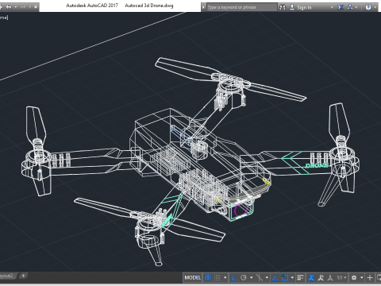The image size is (381, 286).
Task: Toggle ortho mode
Action: click(x=234, y=277)
